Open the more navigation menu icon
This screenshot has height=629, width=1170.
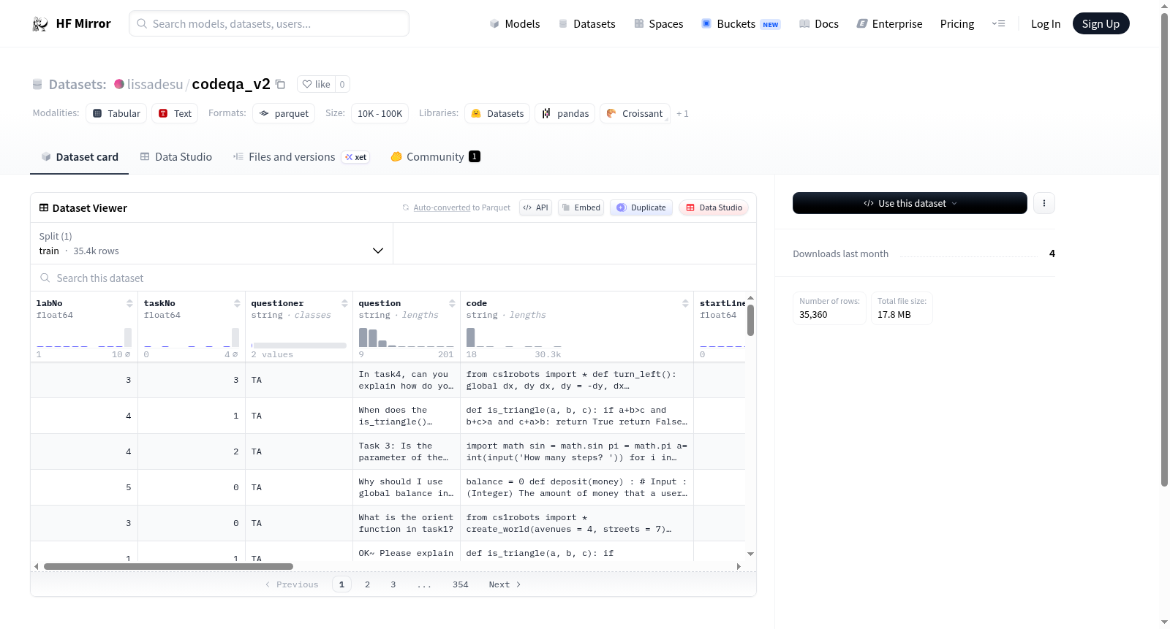[998, 24]
